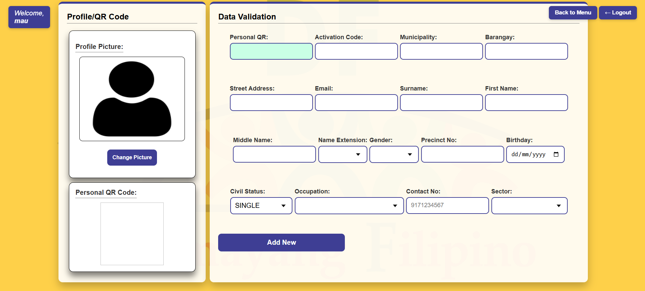
Task: Open the Birthday calendar picker icon
Action: pos(556,155)
